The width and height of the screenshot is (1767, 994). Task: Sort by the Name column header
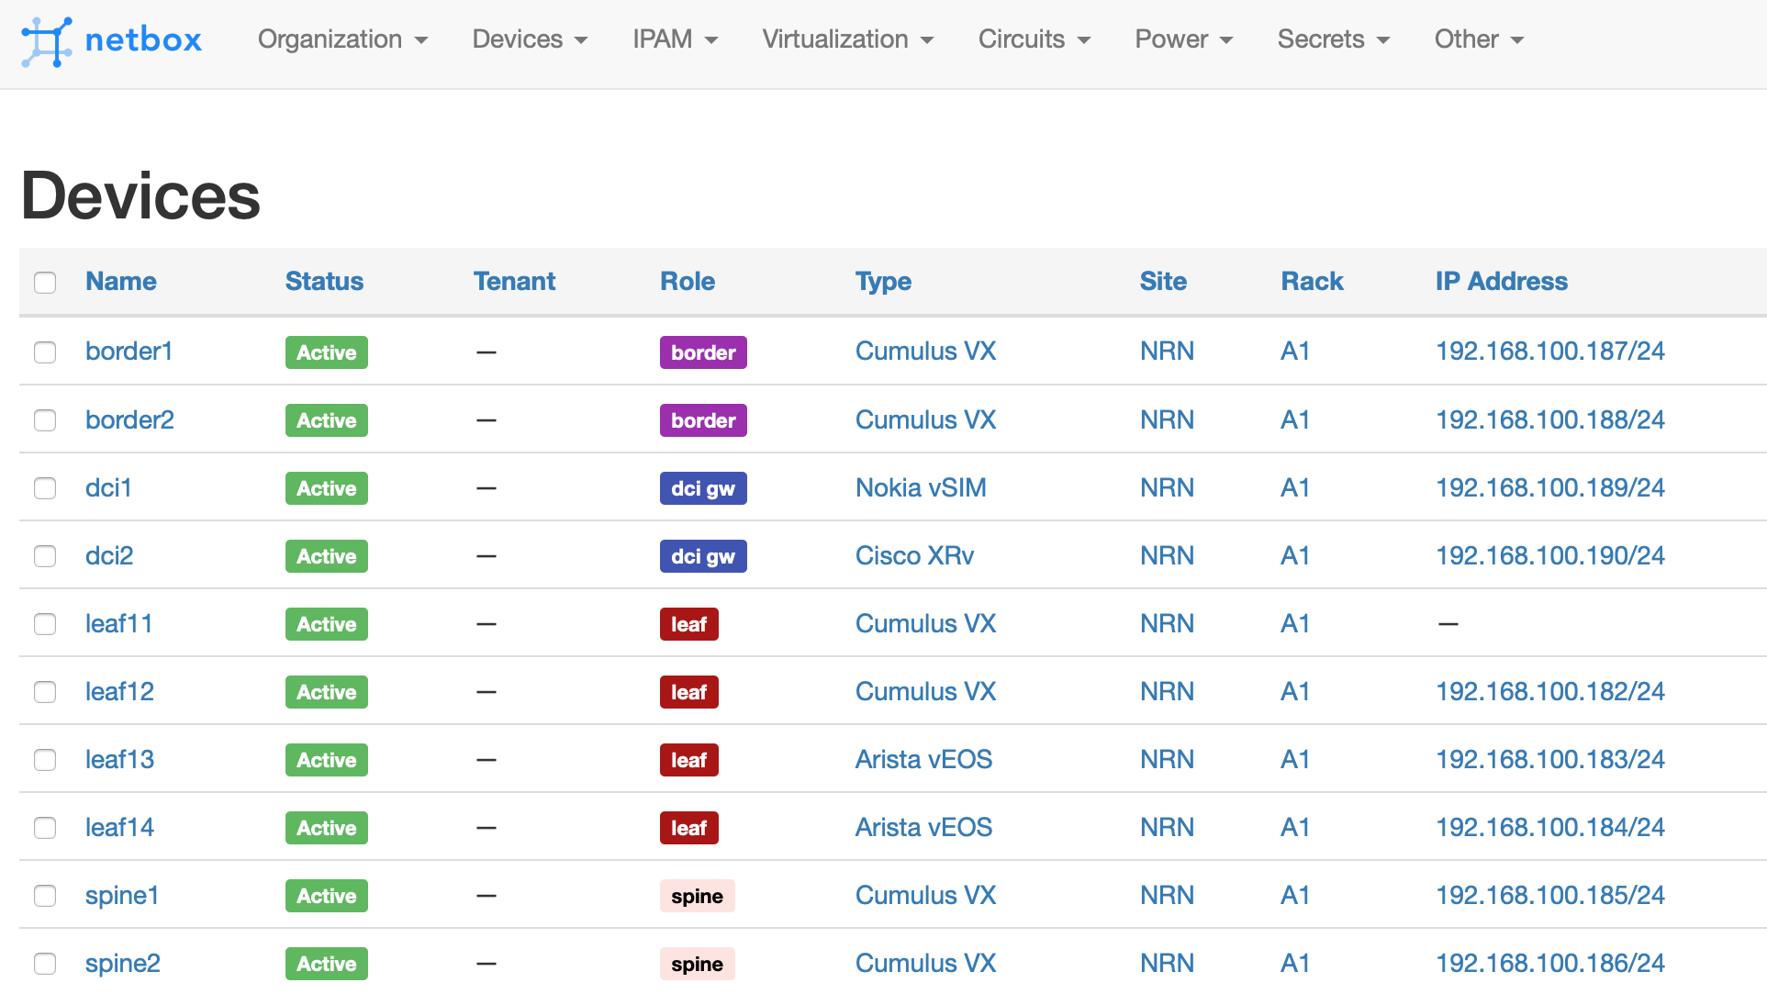(120, 281)
